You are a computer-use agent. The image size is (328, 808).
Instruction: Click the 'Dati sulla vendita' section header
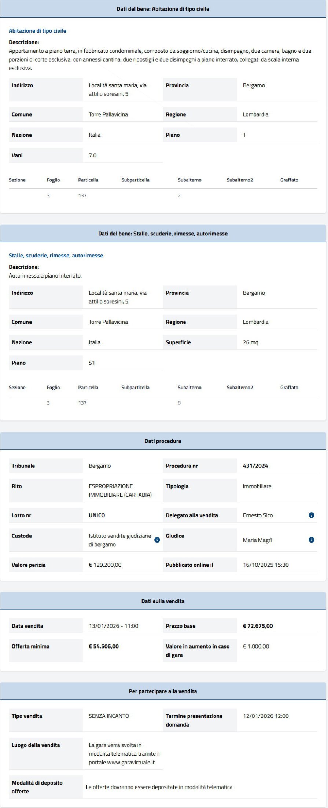tap(163, 601)
